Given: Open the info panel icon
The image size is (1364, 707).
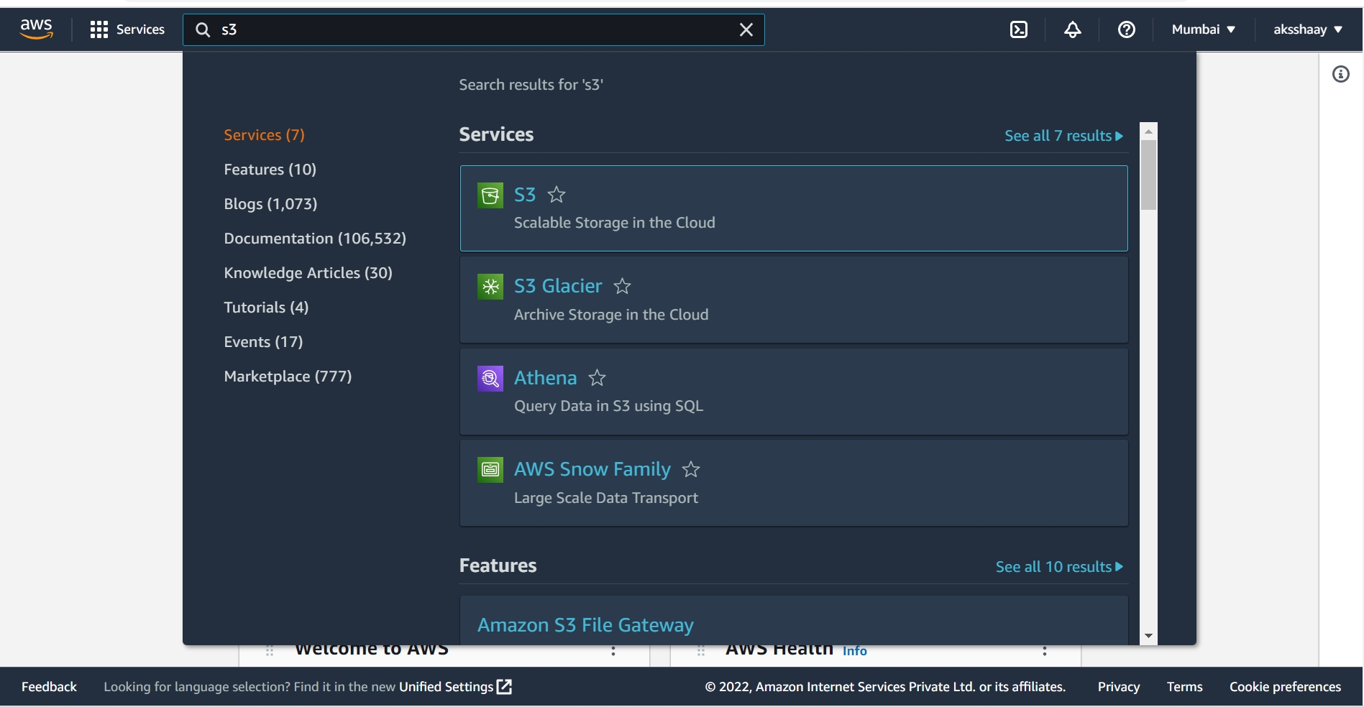Looking at the screenshot, I should click(1341, 74).
